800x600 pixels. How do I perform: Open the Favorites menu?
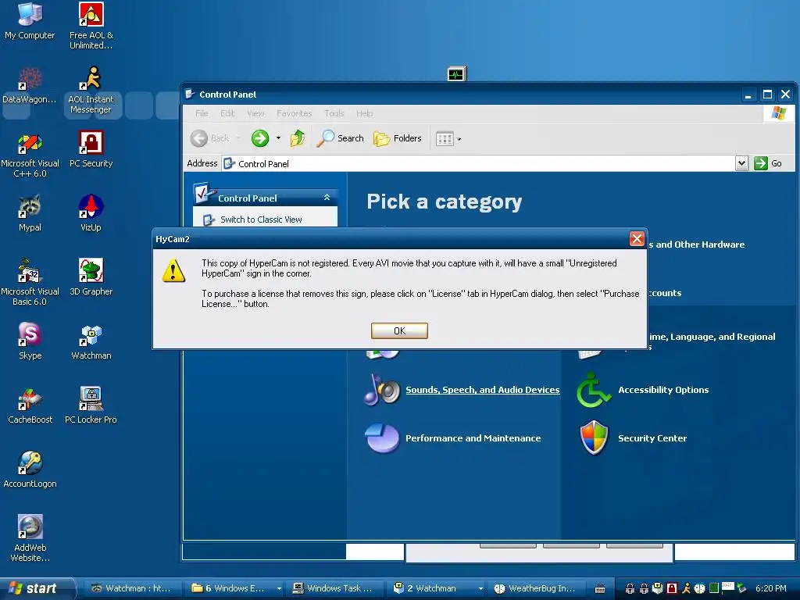pos(294,113)
